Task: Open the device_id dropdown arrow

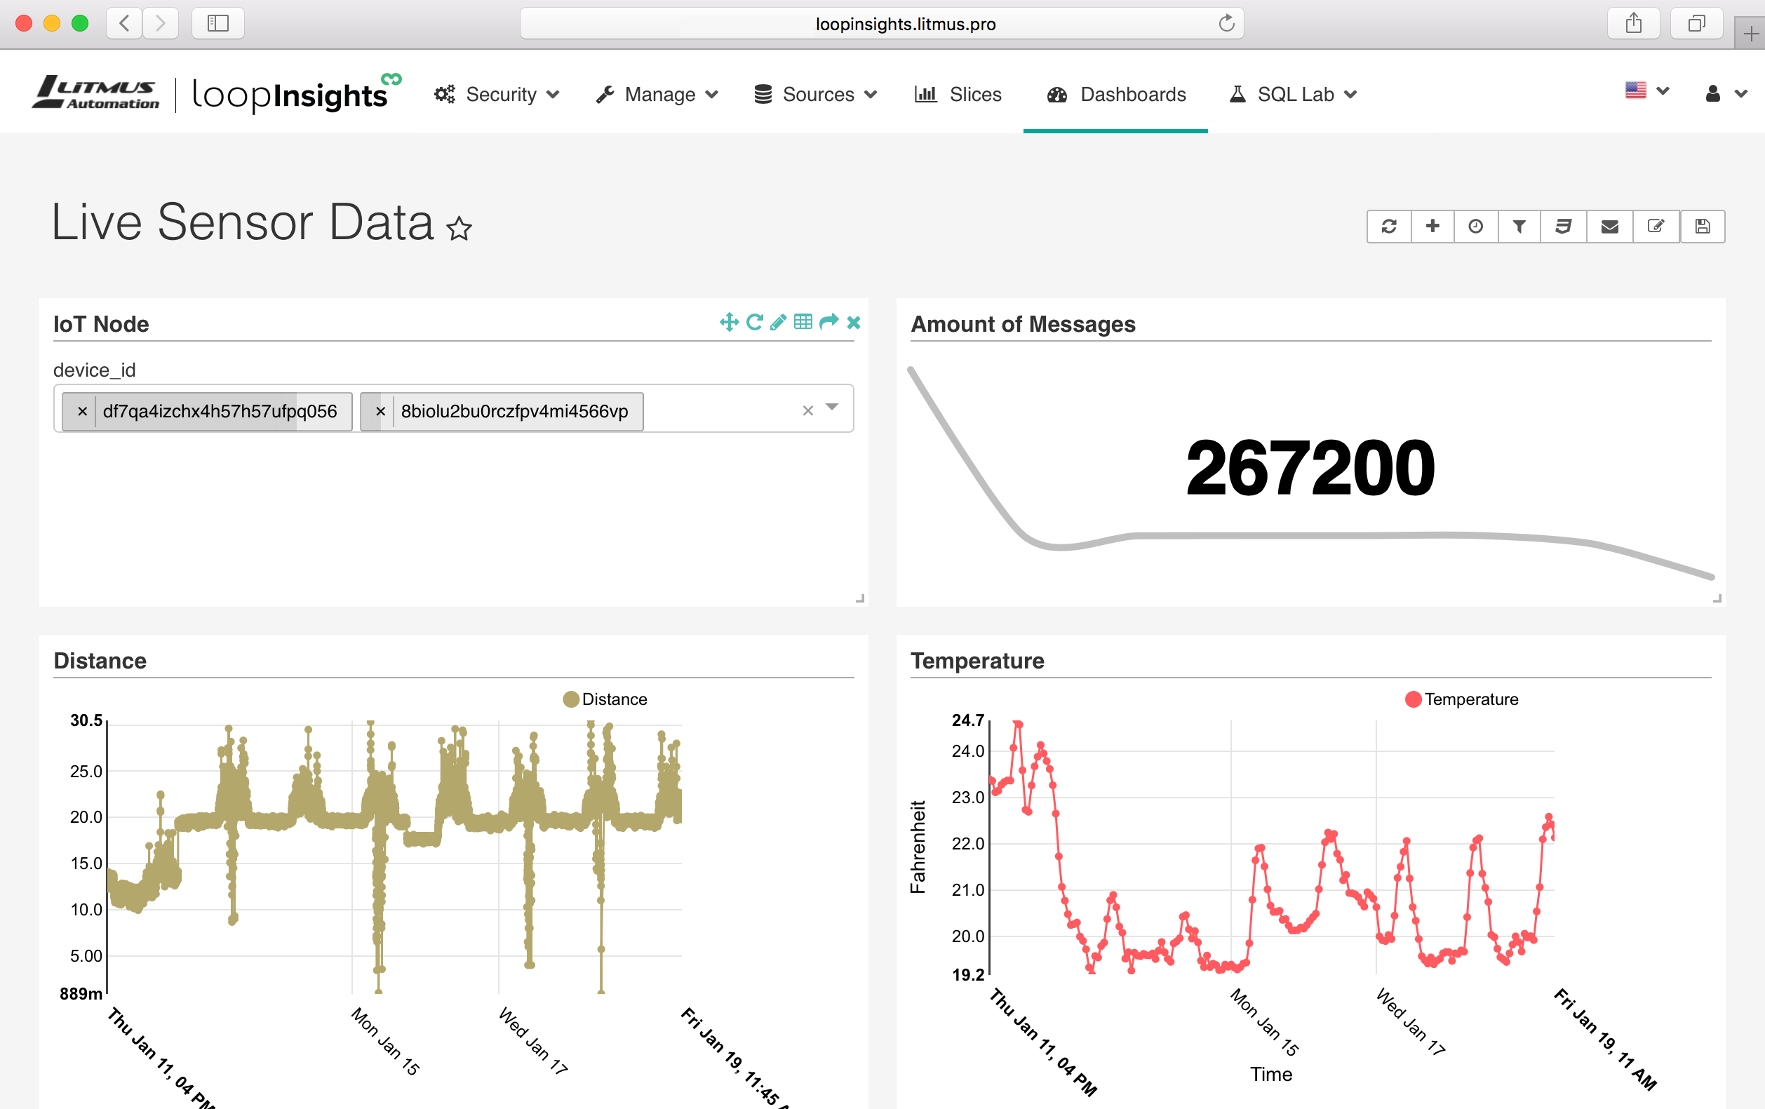Action: tap(832, 408)
